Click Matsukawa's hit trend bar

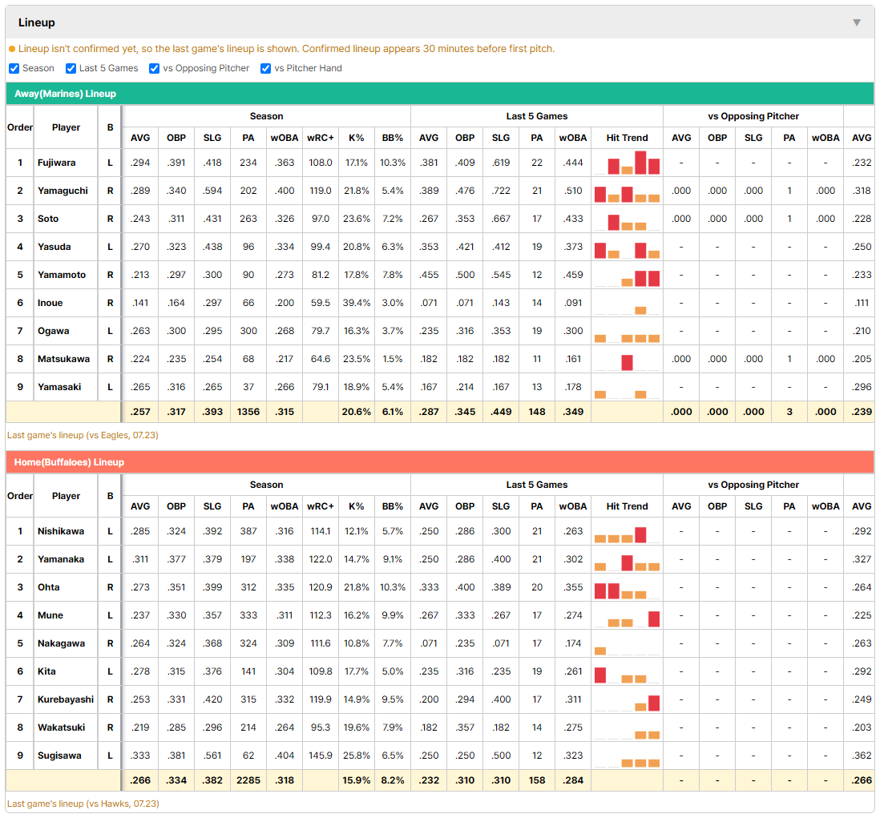click(x=627, y=362)
